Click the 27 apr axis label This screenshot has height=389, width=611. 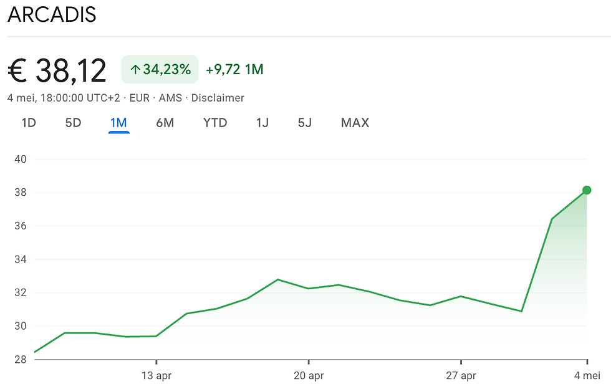point(461,376)
